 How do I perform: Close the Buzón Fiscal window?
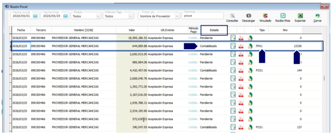324,6
